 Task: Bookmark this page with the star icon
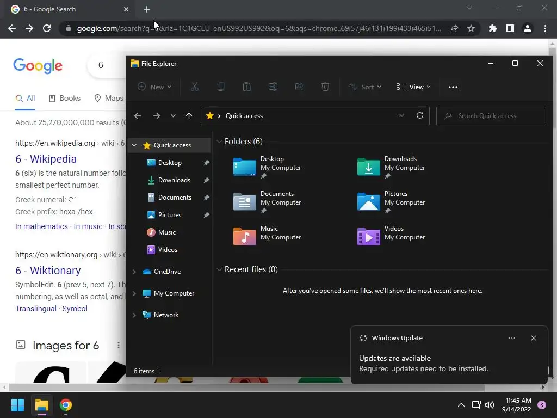(x=471, y=28)
